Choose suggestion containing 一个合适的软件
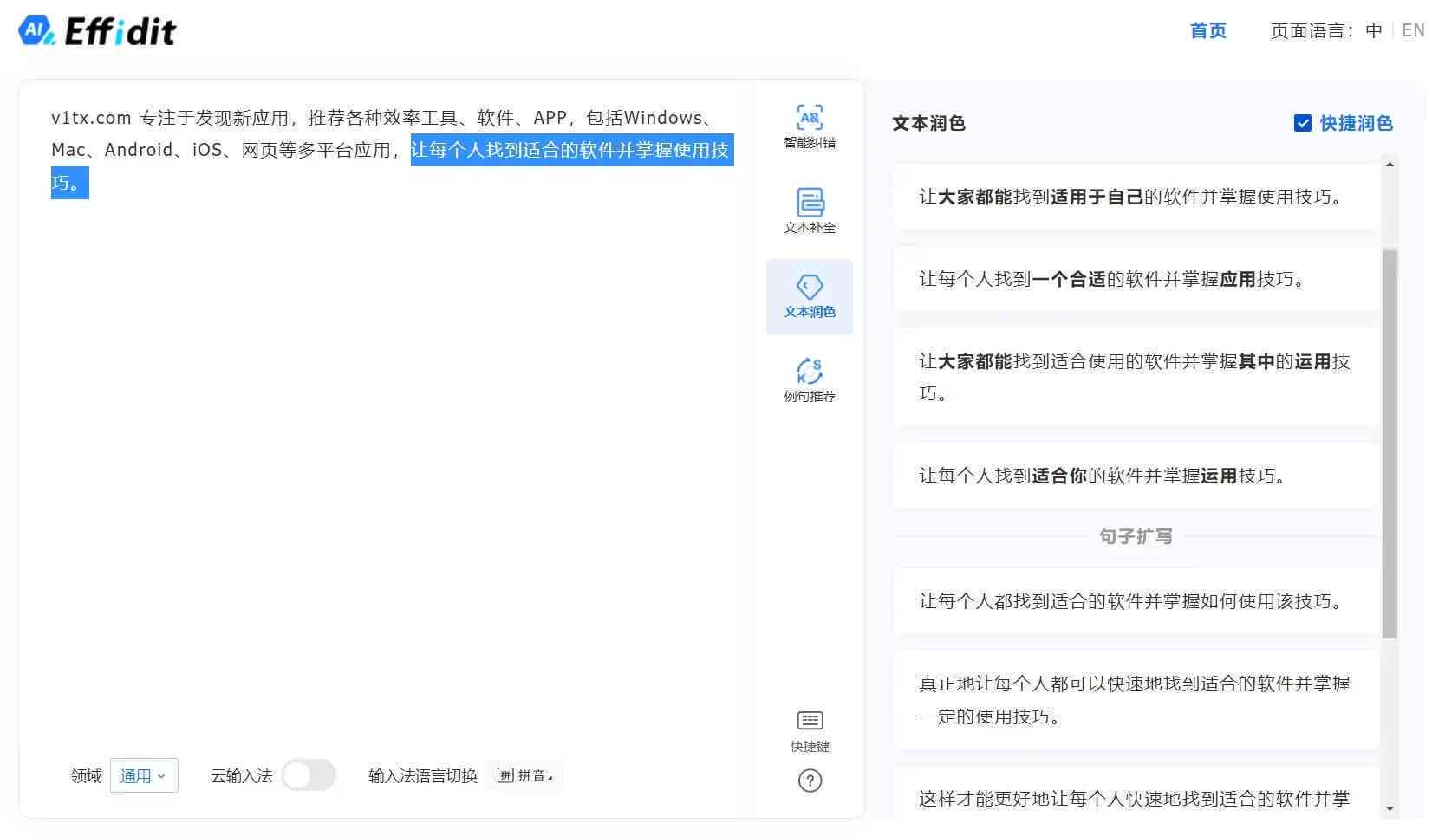1445x836 pixels. point(1136,279)
